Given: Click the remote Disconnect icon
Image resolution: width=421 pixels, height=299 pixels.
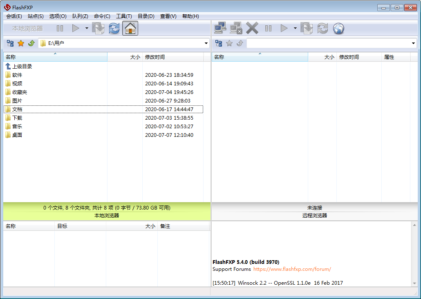Looking at the screenshot, I should pos(236,28).
